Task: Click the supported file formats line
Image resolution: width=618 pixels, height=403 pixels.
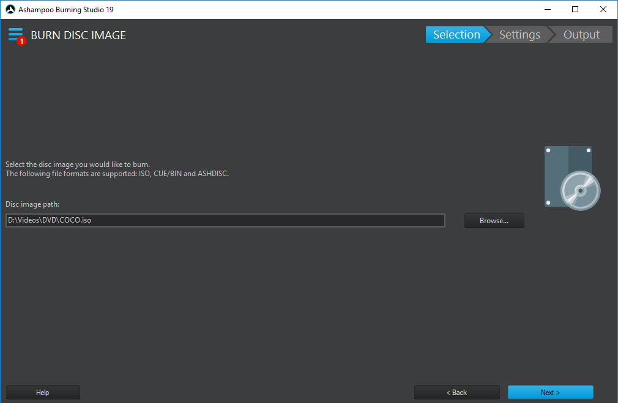Action: tap(117, 174)
